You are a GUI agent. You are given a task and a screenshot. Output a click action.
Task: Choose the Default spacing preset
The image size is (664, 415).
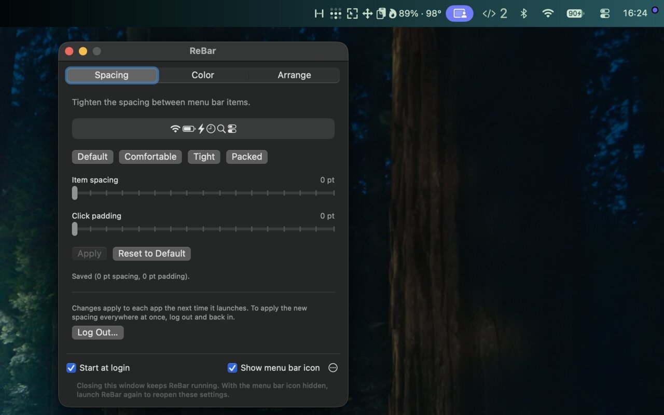[x=92, y=157]
